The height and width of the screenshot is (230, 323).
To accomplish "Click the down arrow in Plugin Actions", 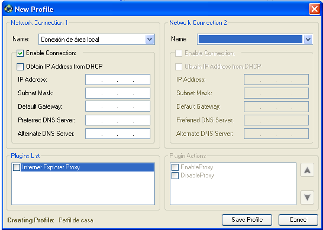I will 307,197.
